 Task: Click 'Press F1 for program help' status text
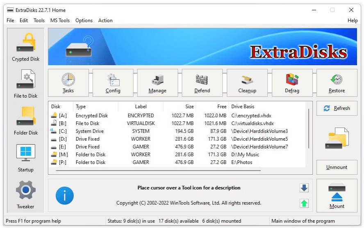coord(33,221)
